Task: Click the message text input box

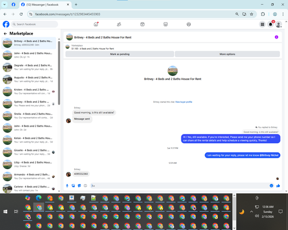Action: [180, 186]
